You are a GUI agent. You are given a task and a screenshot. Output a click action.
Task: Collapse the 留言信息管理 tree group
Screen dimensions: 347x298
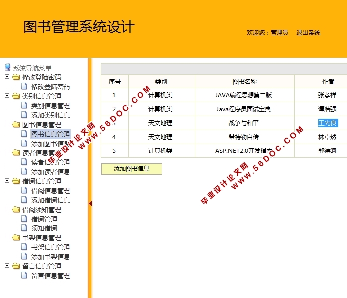(x=7, y=265)
